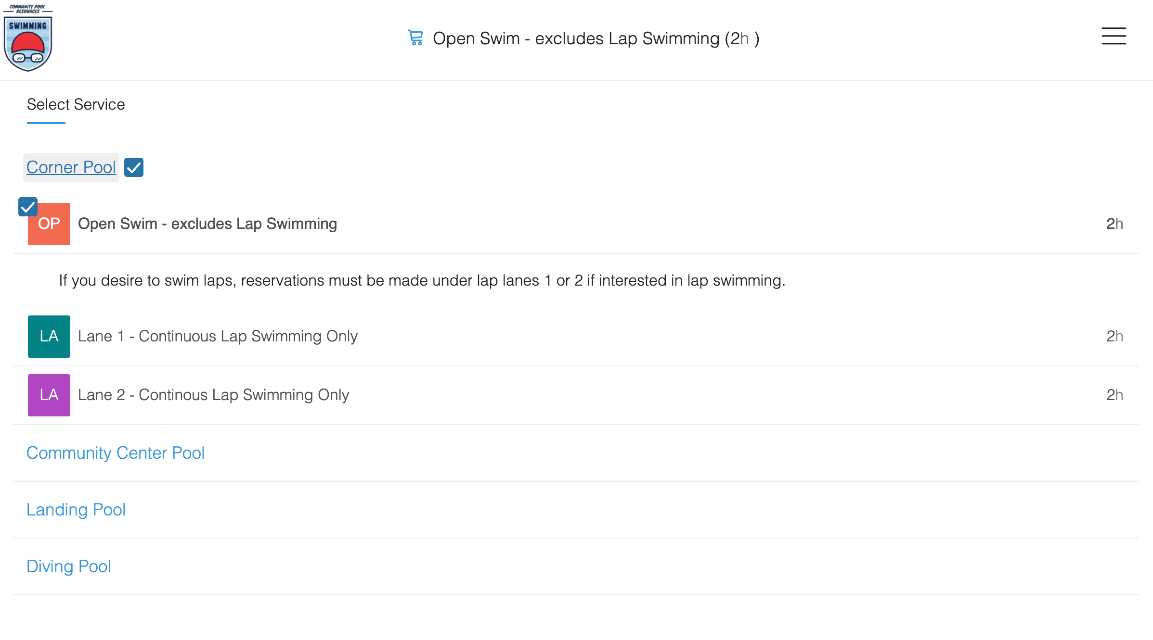Choose Lane 1 - Continuous Lap Swimming Only
This screenshot has height=640, width=1153.
click(x=218, y=336)
